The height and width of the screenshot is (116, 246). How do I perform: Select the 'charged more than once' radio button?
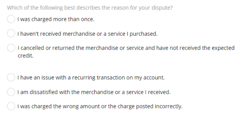coord(11,19)
